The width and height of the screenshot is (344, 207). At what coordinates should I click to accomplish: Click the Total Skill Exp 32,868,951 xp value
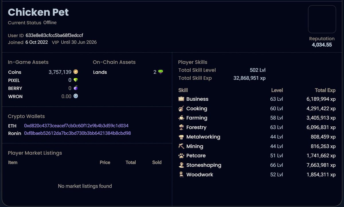point(249,78)
